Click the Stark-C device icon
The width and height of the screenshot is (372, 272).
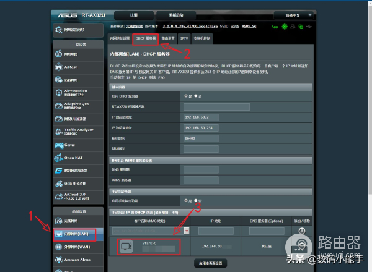pyautogui.click(x=126, y=247)
